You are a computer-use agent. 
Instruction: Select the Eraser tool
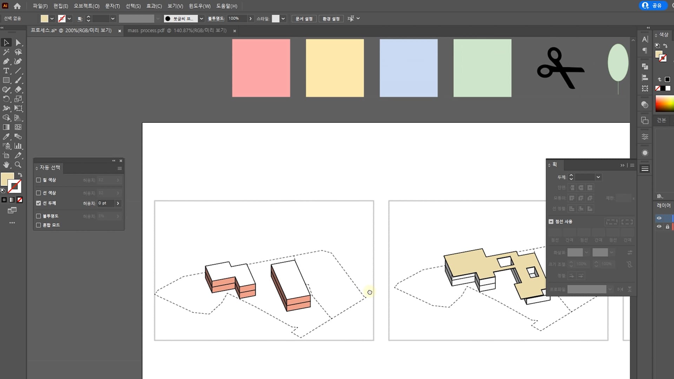[18, 89]
